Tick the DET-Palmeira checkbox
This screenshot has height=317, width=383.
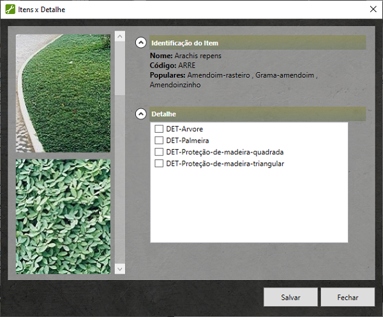tap(159, 140)
